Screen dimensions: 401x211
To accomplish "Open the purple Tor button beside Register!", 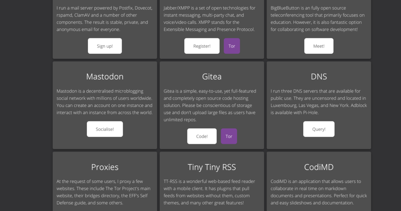I will click(232, 46).
